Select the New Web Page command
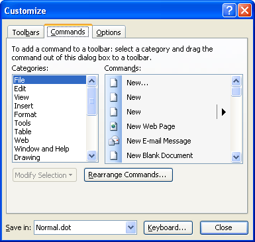The height and width of the screenshot is (242, 255). (168, 126)
